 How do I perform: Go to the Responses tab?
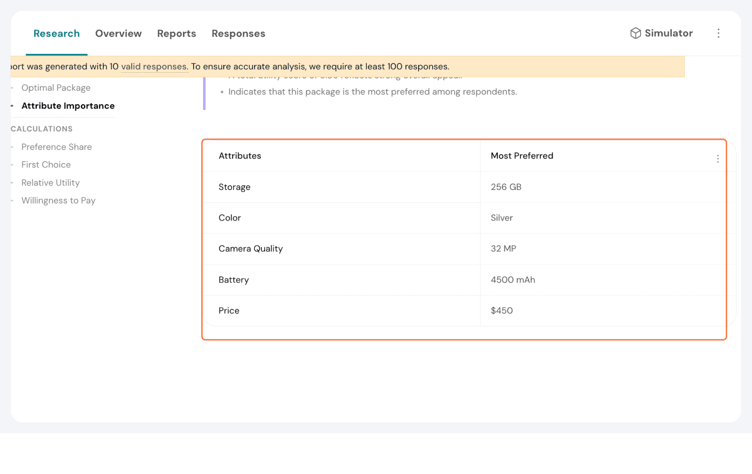(238, 34)
